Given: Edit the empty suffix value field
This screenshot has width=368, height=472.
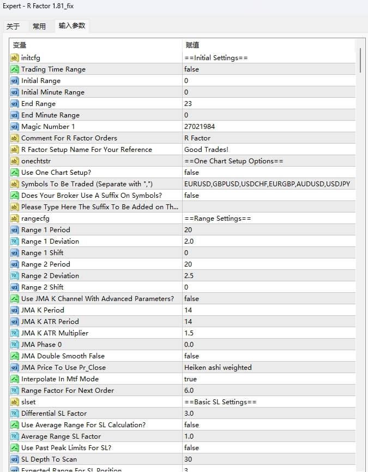Looking at the screenshot, I should point(269,207).
